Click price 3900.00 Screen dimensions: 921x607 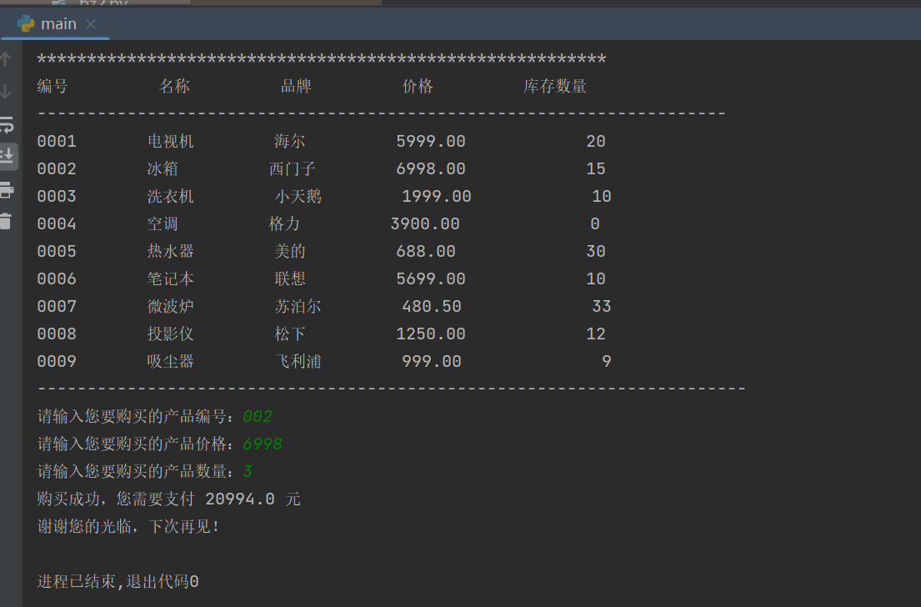click(425, 224)
